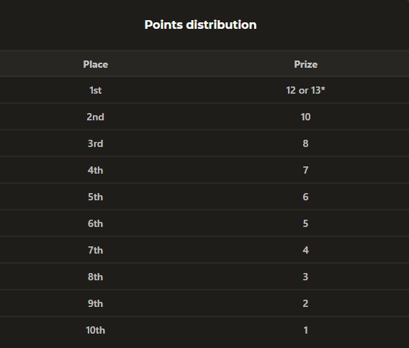This screenshot has height=348, width=409.
Task: Select the 4th place cell
Action: (96, 170)
